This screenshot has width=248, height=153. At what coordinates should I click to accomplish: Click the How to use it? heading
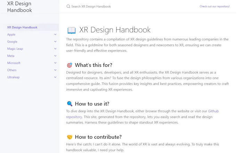tap(92, 104)
